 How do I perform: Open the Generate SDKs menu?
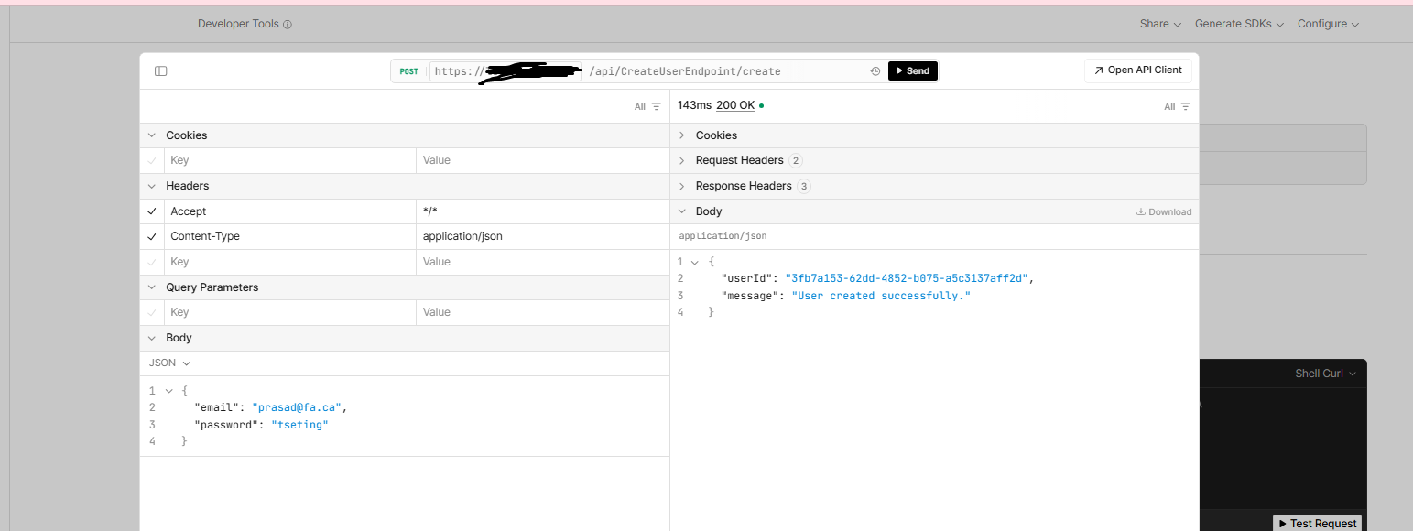(x=1239, y=24)
